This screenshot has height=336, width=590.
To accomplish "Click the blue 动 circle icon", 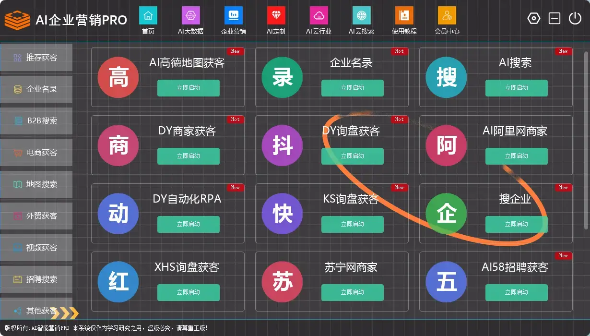I will (118, 214).
